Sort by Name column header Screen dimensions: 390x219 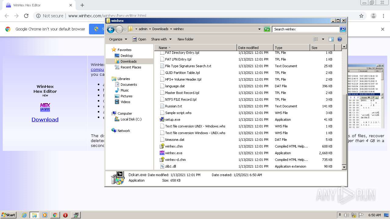click(196, 48)
